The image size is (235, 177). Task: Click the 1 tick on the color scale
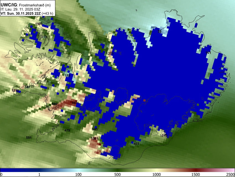(x=39, y=175)
